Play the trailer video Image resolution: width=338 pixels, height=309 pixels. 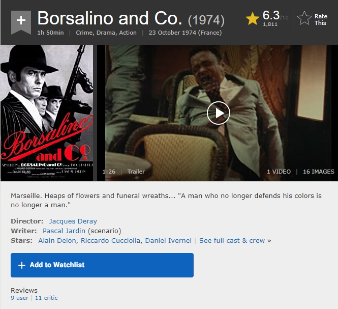218,113
